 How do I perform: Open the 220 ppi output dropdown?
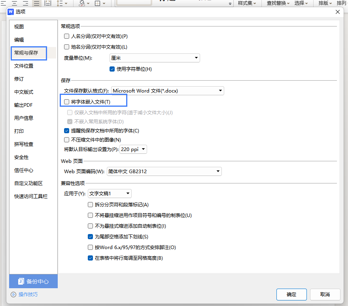133,149
